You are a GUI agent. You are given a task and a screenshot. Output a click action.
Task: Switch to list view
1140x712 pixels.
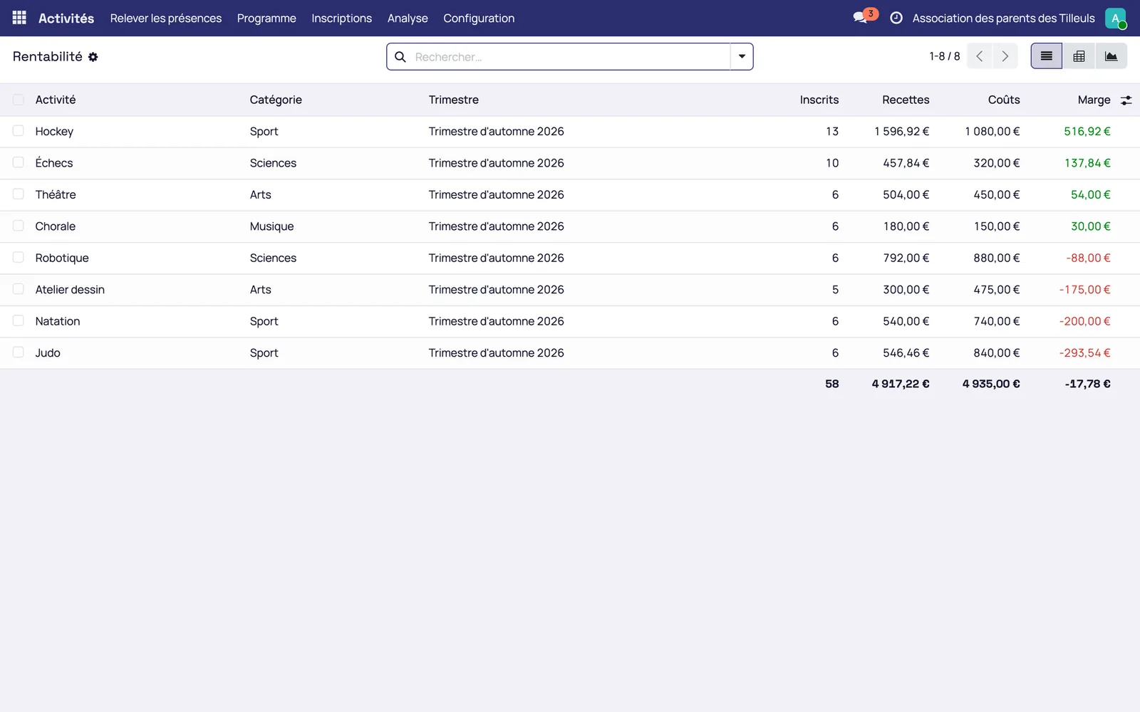click(1047, 56)
